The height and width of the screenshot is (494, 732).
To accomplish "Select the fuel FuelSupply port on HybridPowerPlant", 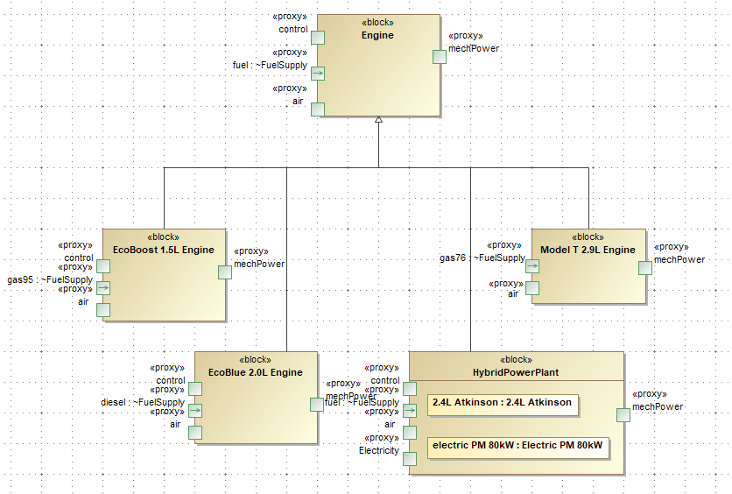I will tap(410, 411).
